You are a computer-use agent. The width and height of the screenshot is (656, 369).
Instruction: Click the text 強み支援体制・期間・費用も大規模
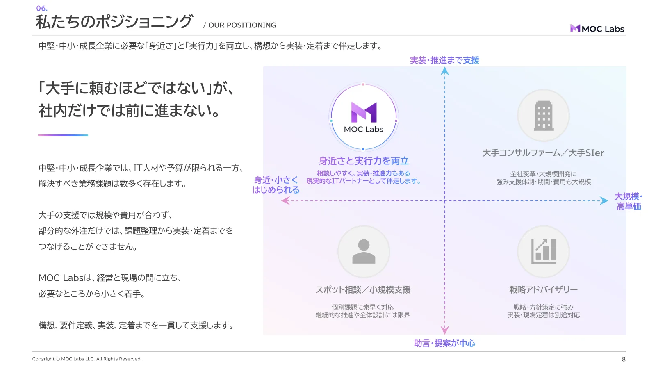click(x=543, y=182)
